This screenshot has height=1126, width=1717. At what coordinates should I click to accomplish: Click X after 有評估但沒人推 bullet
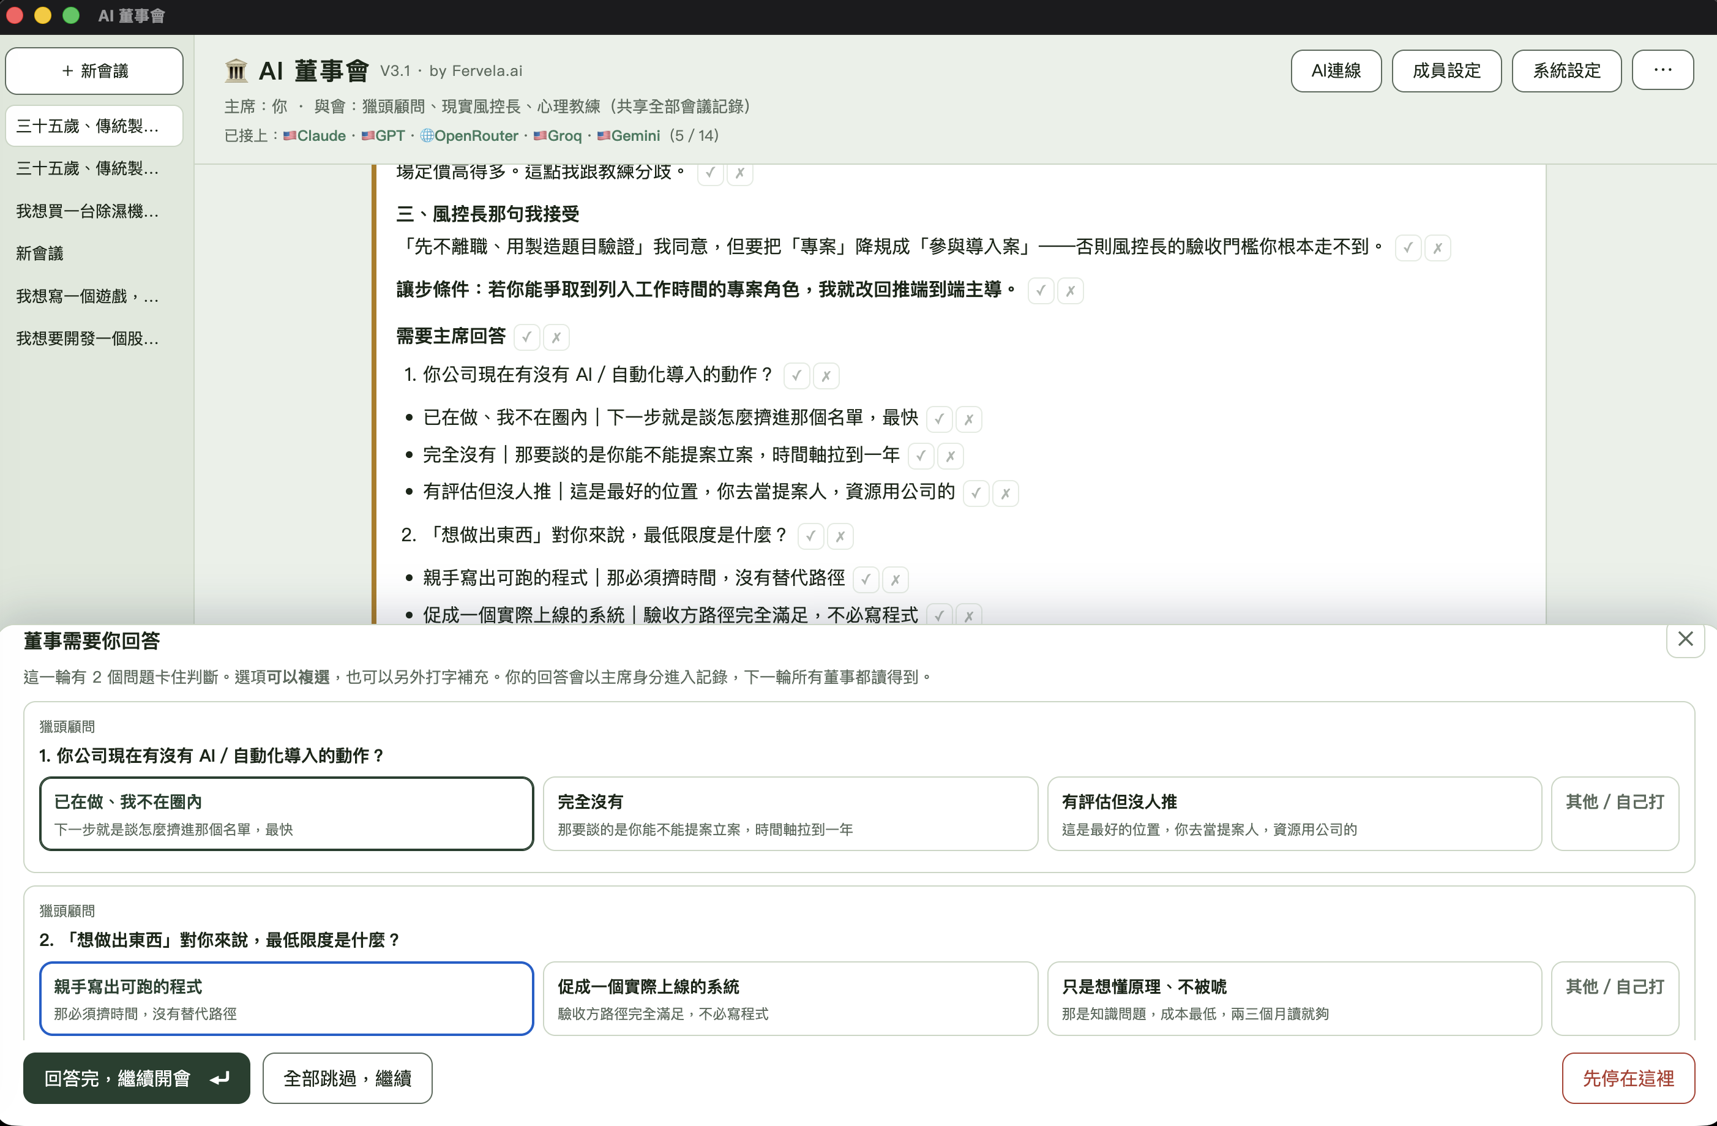click(x=1006, y=493)
